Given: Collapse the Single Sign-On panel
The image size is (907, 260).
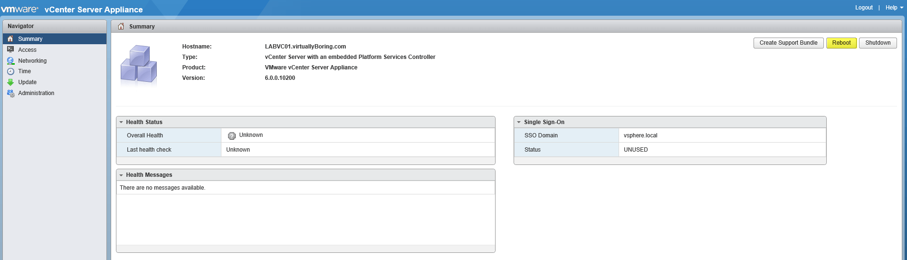Looking at the screenshot, I should click(519, 122).
